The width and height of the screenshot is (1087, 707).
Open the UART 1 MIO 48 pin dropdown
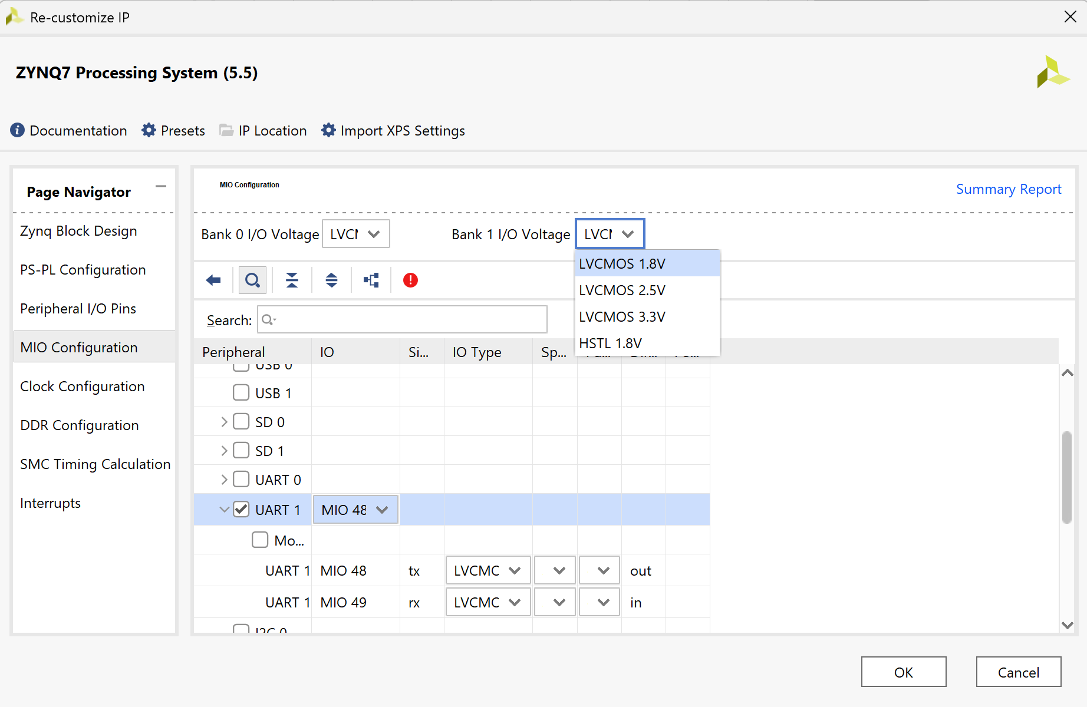(x=355, y=510)
